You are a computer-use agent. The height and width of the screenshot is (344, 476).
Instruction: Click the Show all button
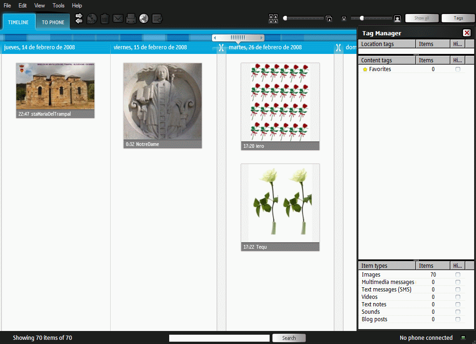[x=422, y=18]
